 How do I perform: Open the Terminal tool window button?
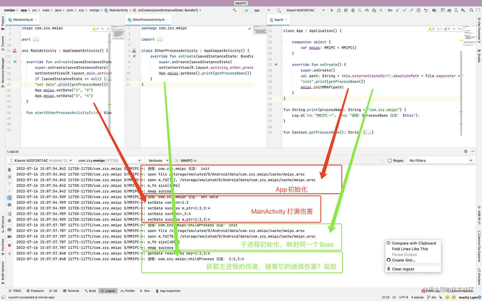click(71, 291)
